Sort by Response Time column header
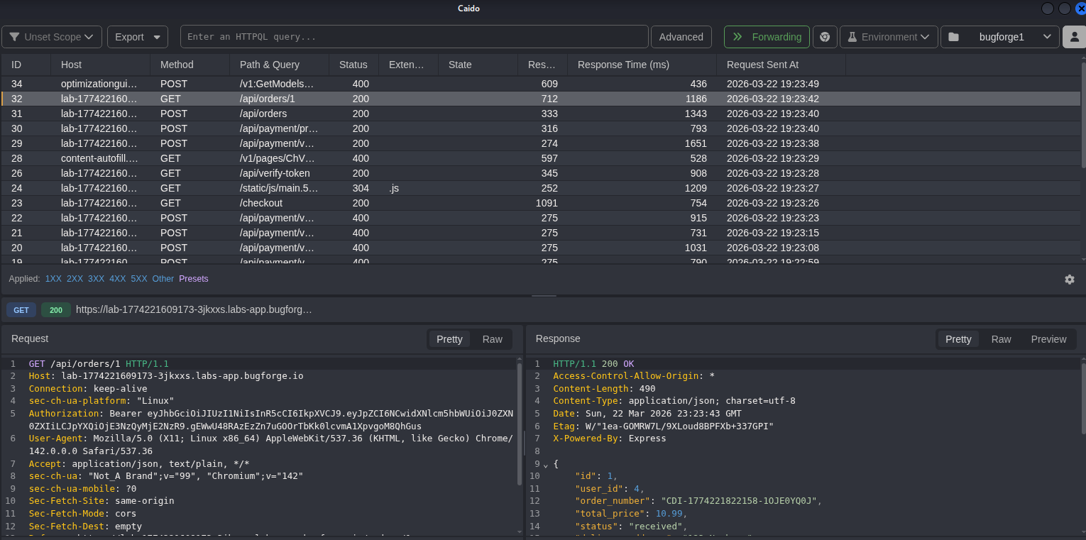Viewport: 1086px width, 540px height. [x=623, y=65]
